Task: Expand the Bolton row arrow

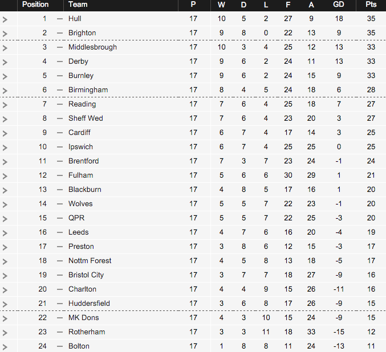Action: pos(5,347)
